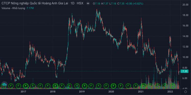
Task: Click the 18.00 price axis label
Action: pos(186,15)
